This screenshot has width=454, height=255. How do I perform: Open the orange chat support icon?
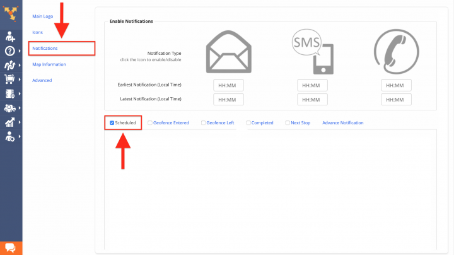point(11,248)
